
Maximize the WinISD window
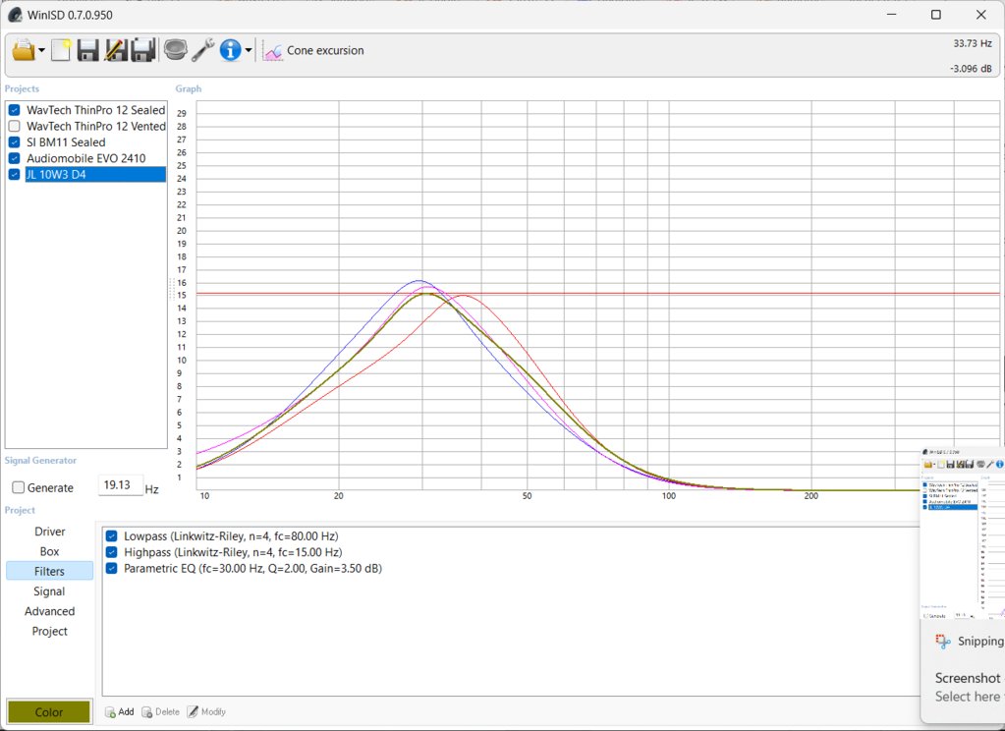click(x=936, y=15)
